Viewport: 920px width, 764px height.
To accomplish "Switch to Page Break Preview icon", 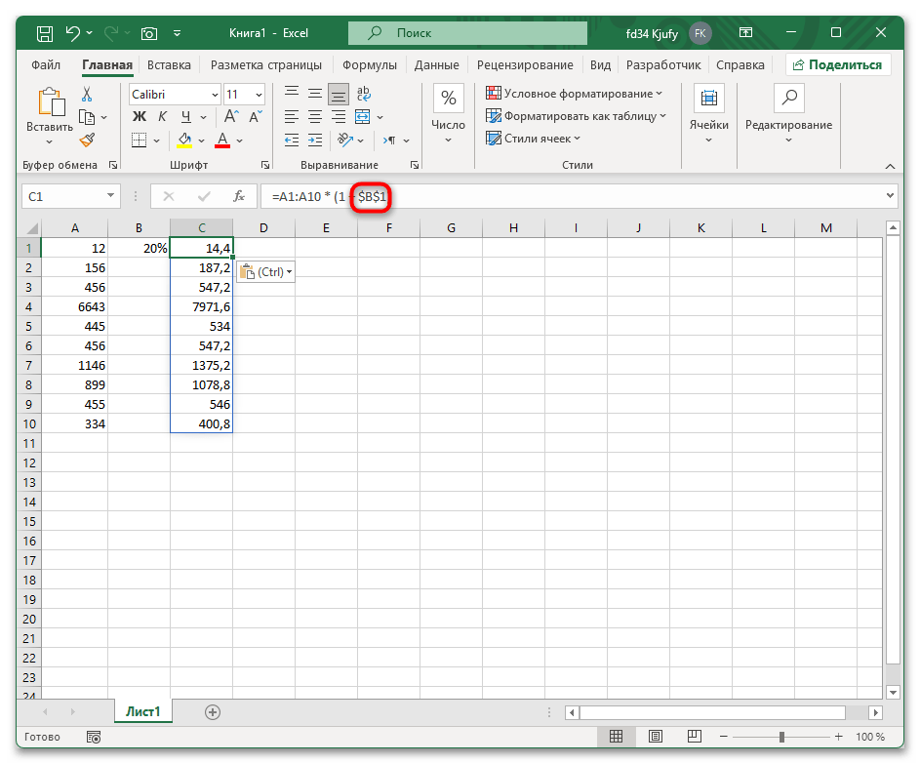I will tap(694, 737).
